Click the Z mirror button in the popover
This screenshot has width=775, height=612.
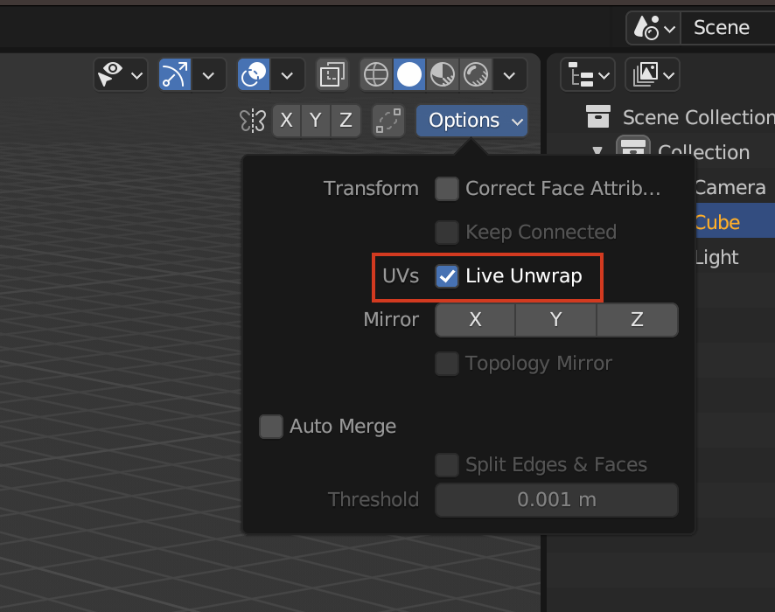pos(637,320)
